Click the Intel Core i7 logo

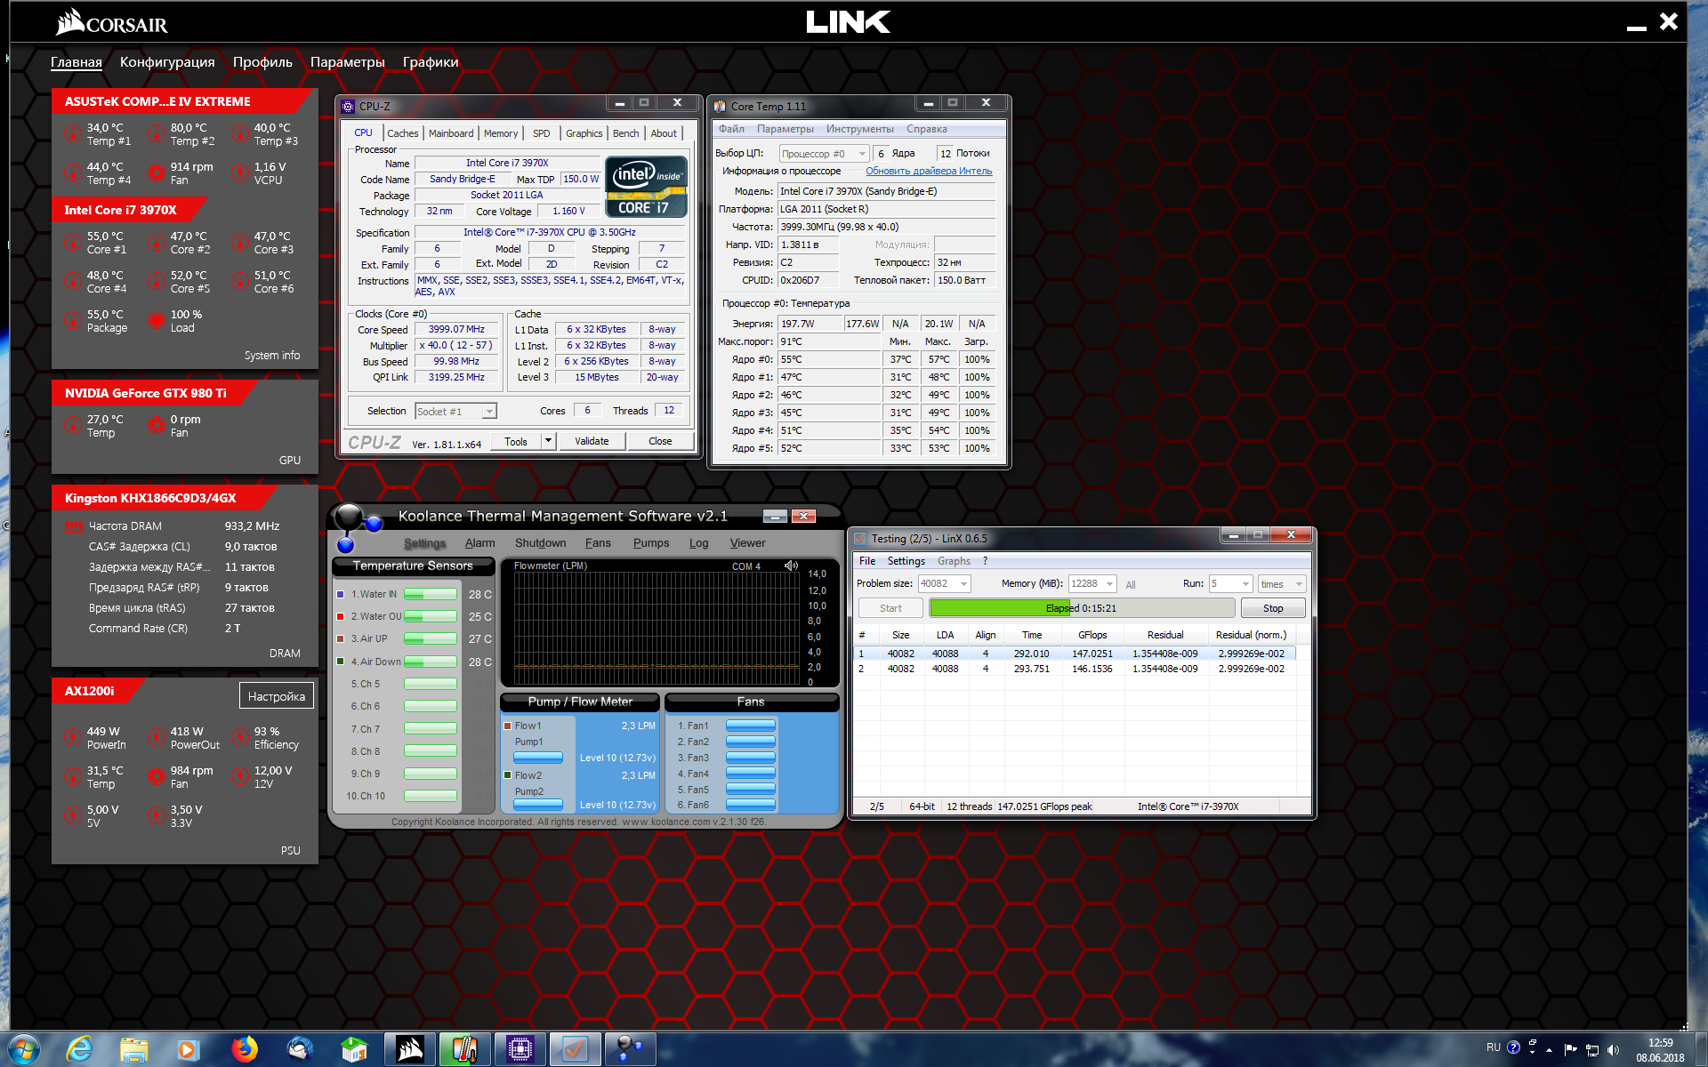(646, 187)
